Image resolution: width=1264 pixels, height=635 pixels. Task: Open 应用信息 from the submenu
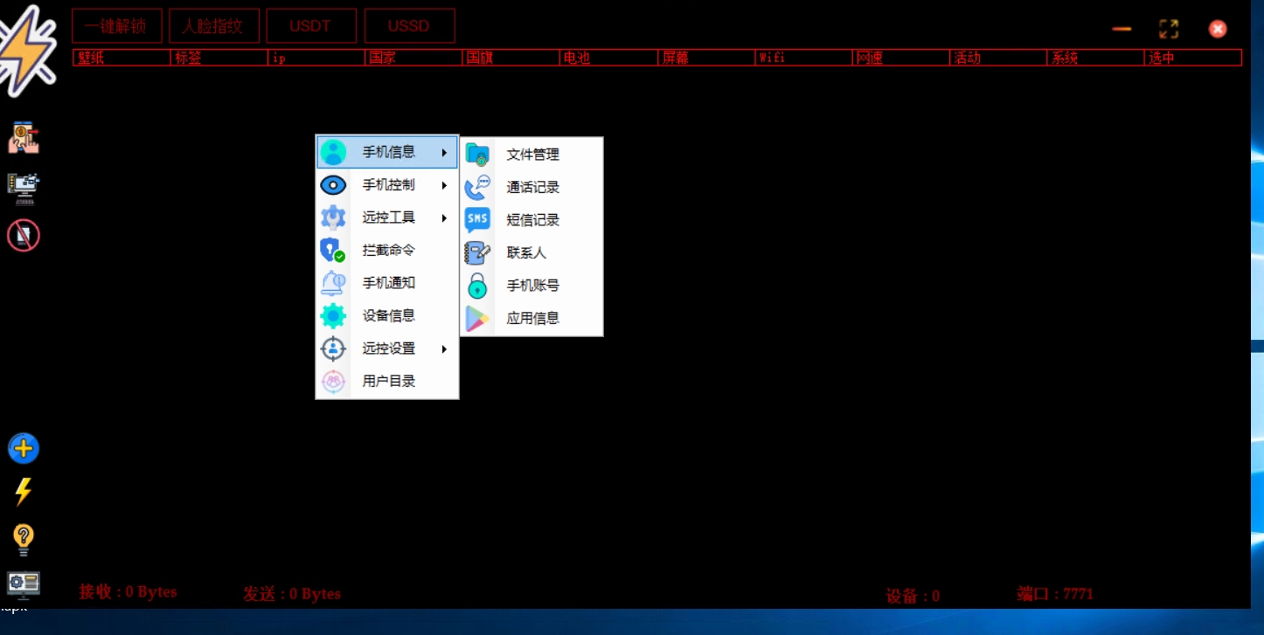pyautogui.click(x=531, y=318)
